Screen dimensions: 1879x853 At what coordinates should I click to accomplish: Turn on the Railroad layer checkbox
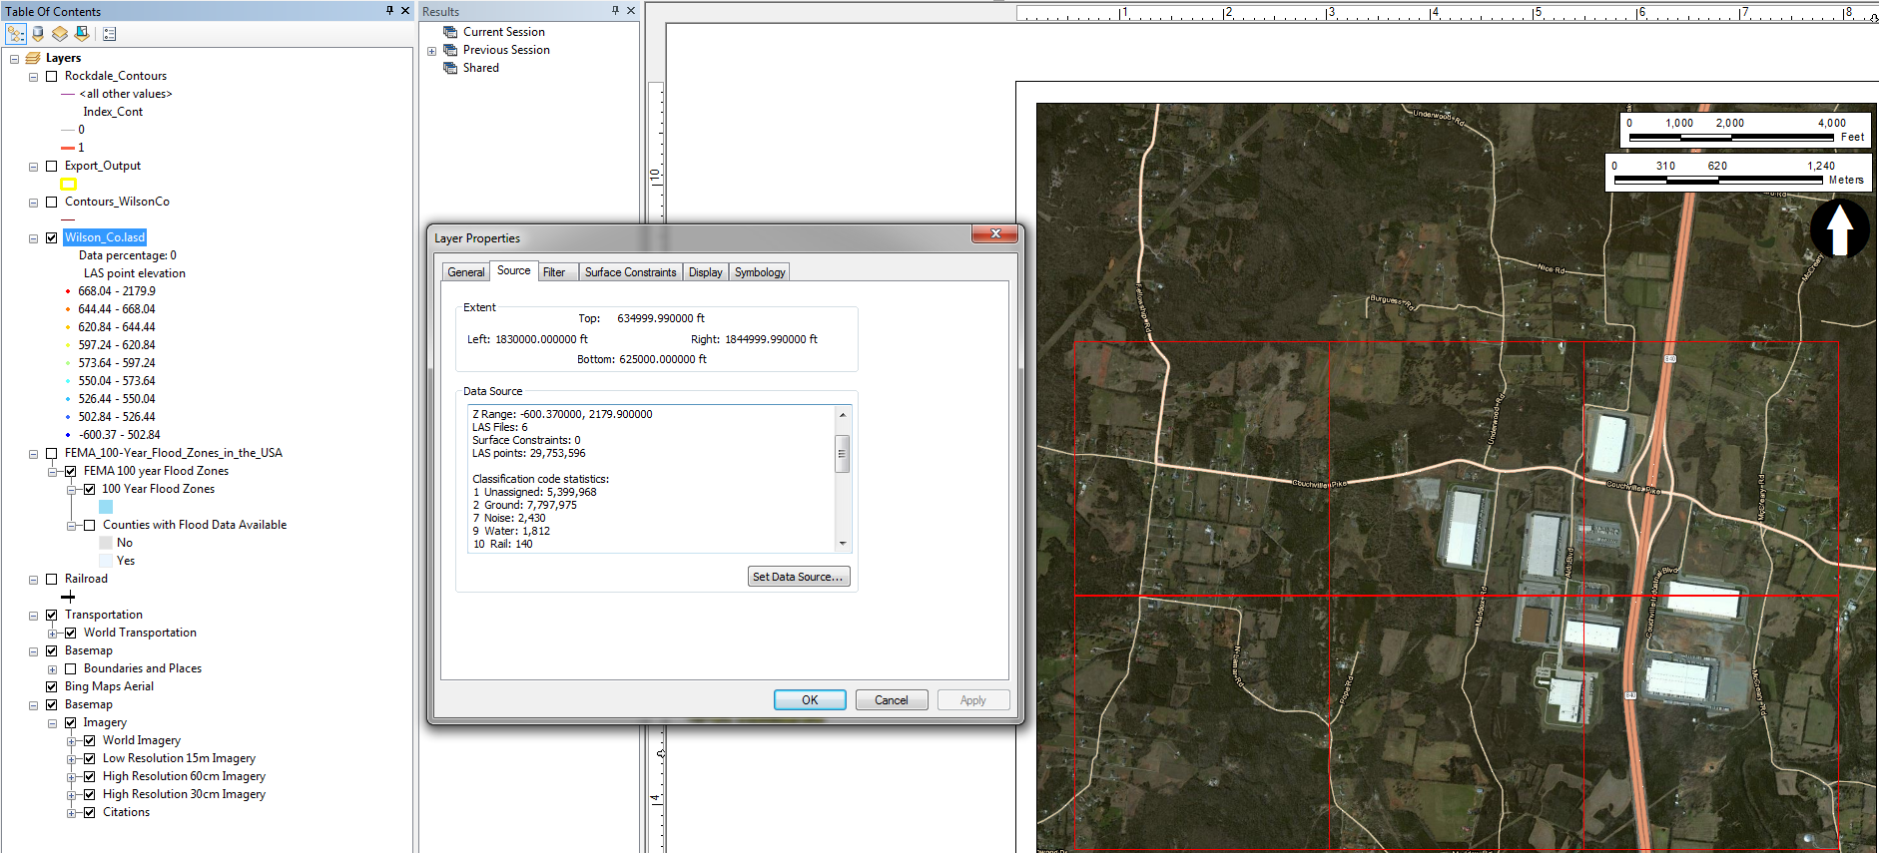coord(52,579)
